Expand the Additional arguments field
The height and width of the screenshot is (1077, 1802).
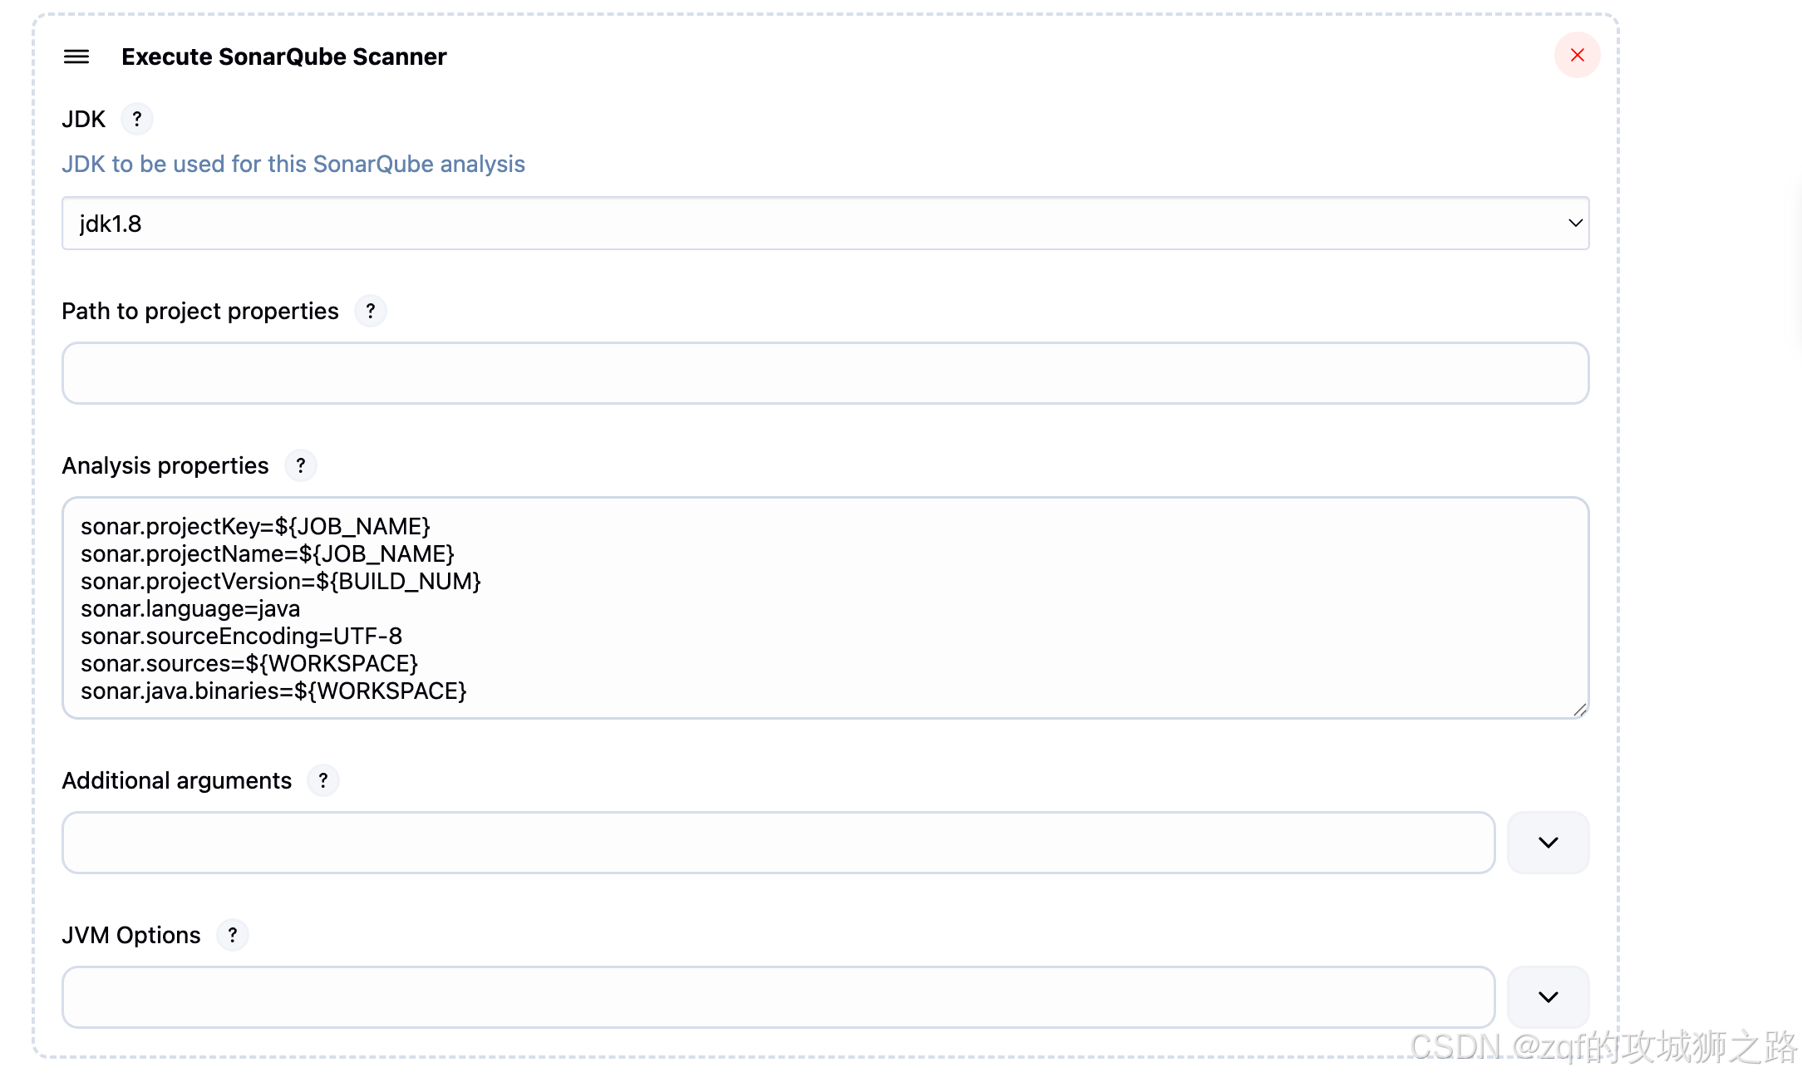tap(1548, 843)
